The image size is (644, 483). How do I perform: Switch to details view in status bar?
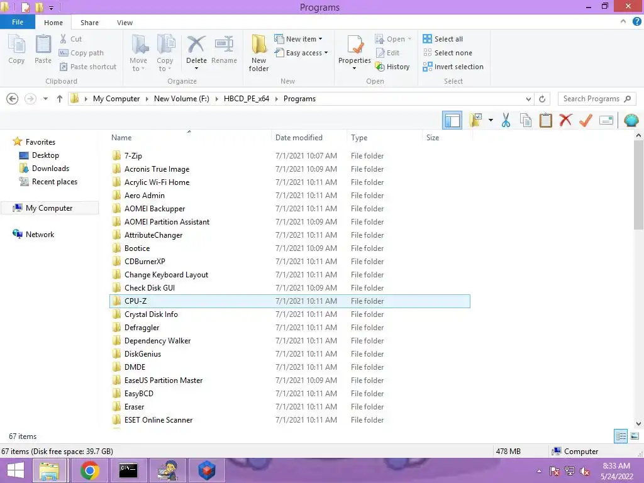click(x=621, y=436)
